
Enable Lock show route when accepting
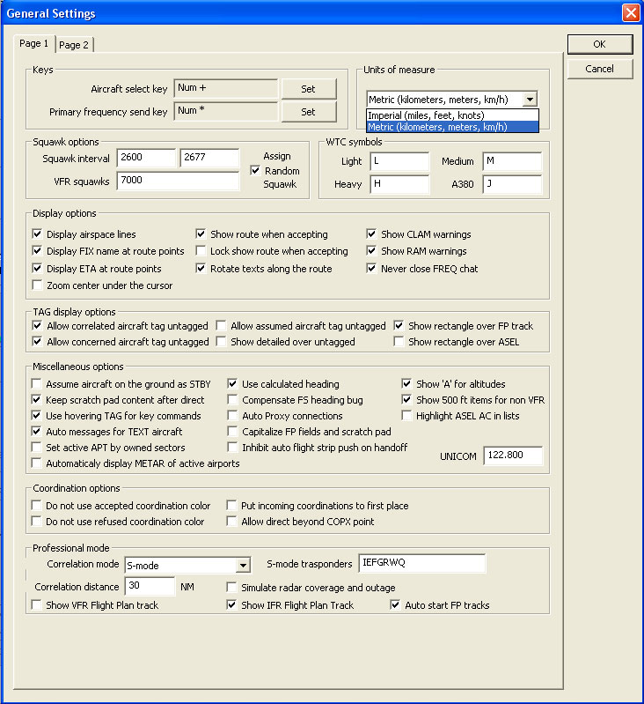pyautogui.click(x=201, y=250)
